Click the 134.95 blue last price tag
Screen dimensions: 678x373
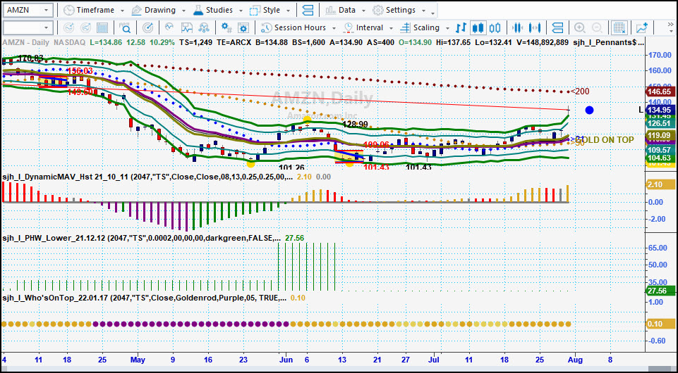click(x=660, y=110)
